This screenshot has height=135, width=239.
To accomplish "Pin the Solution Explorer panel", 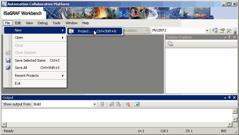I will tap(229, 37).
